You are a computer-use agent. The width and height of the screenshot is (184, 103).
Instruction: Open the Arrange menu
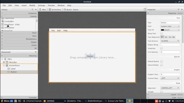[41, 5]
